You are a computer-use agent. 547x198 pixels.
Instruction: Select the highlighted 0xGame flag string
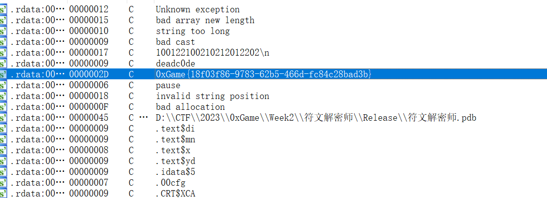point(263,74)
